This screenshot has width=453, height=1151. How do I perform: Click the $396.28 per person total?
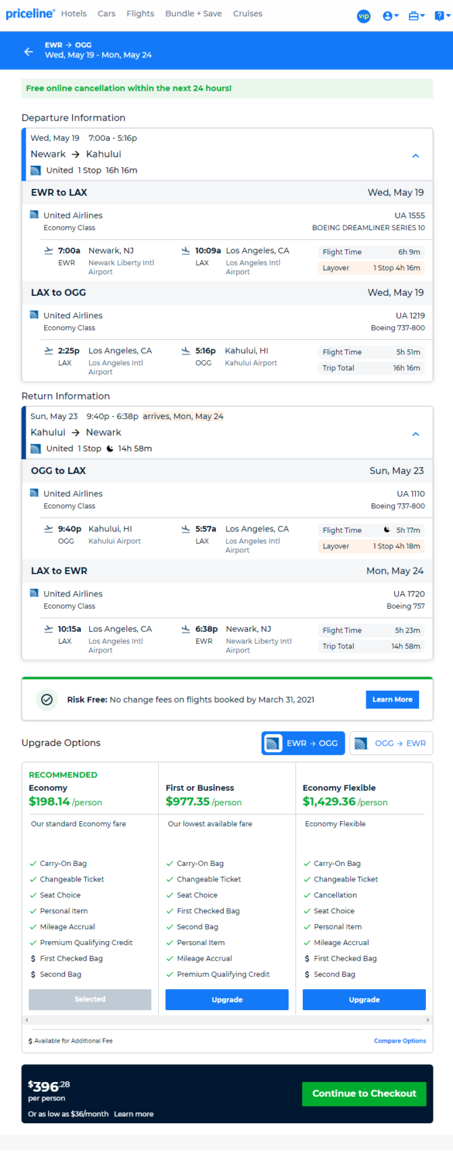click(49, 1091)
